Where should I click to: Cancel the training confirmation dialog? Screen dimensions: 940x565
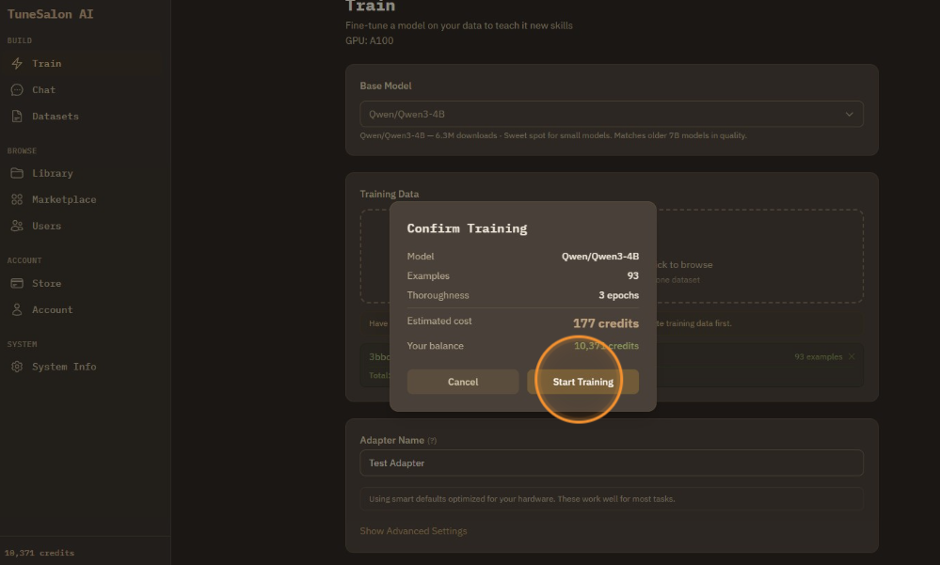click(462, 382)
